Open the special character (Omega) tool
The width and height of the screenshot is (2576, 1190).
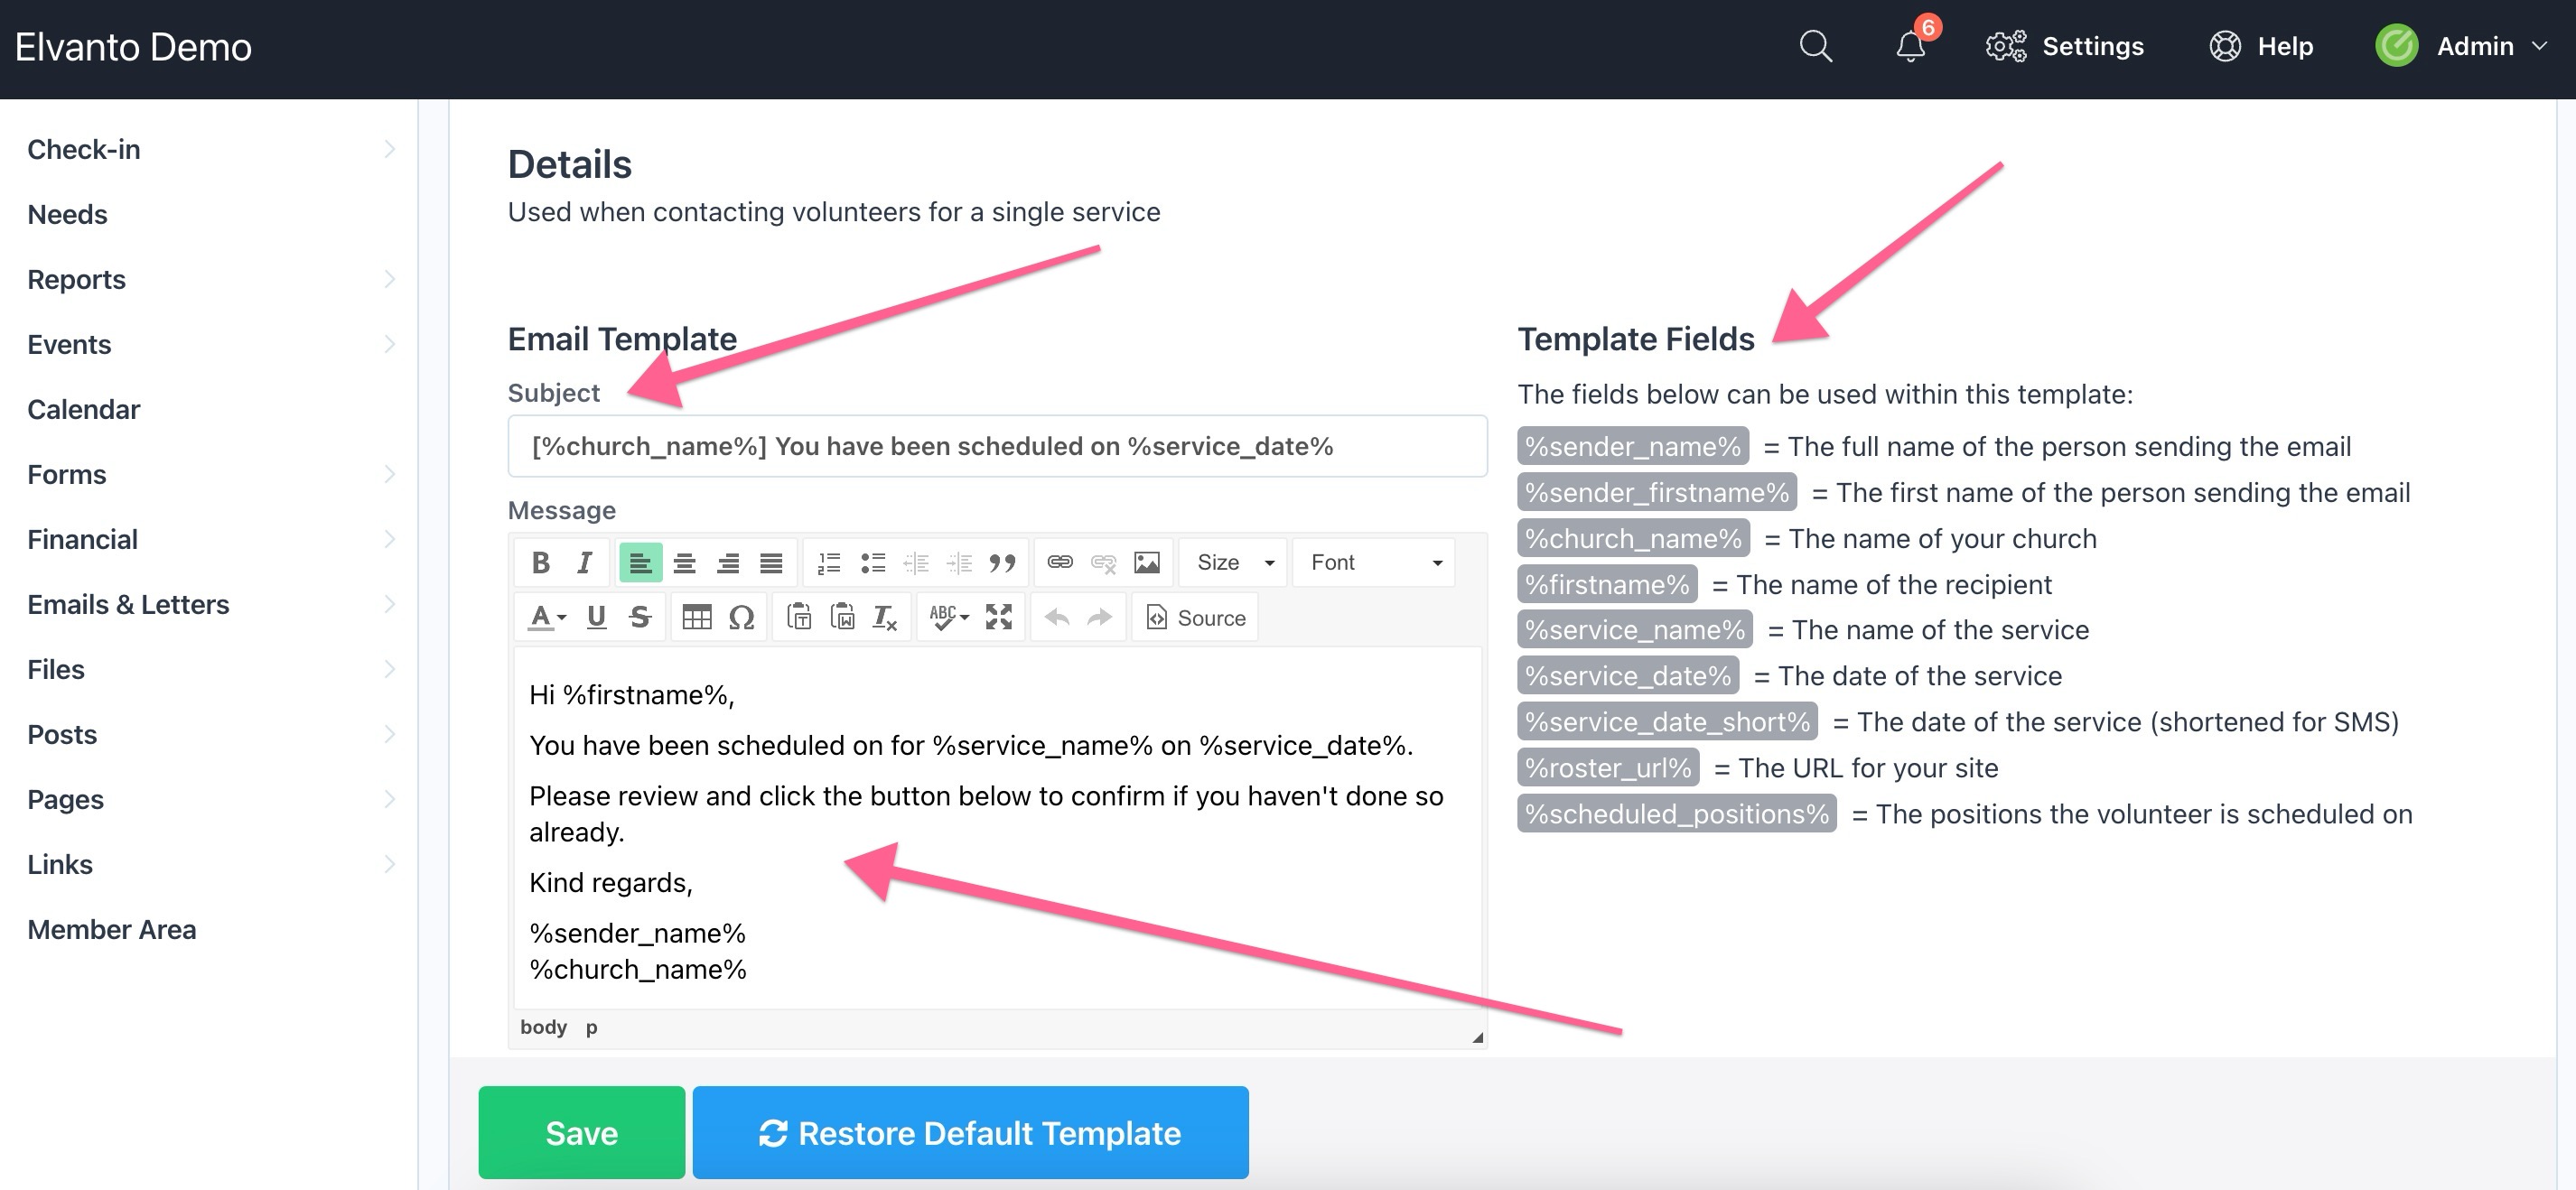(741, 617)
